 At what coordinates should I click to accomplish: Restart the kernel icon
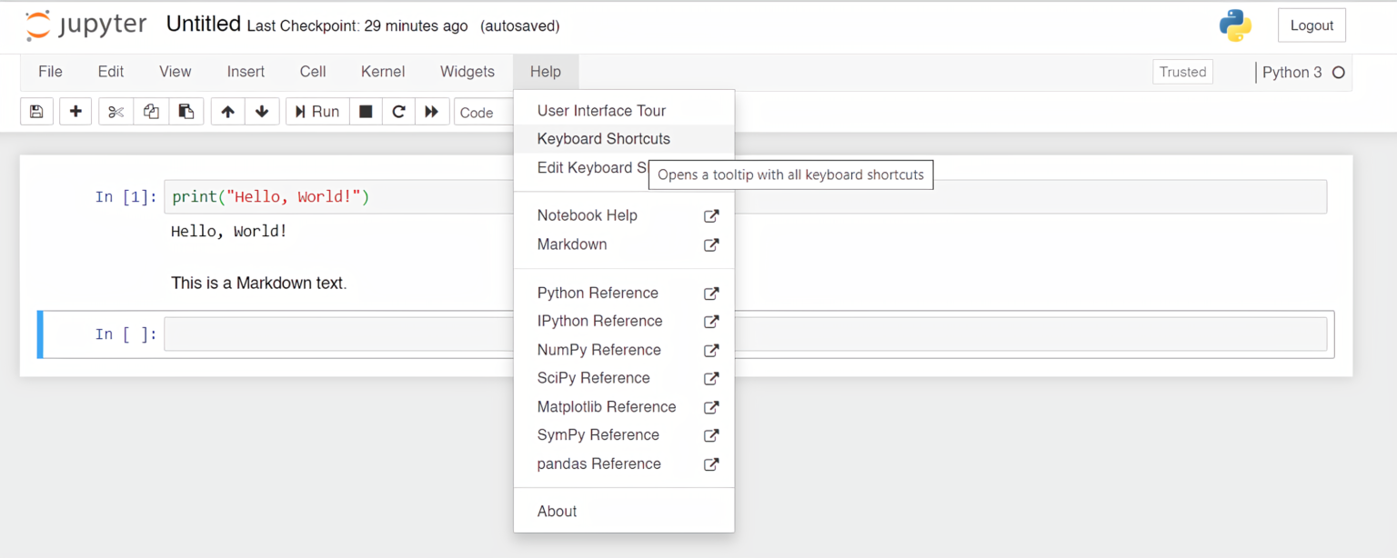(x=398, y=112)
